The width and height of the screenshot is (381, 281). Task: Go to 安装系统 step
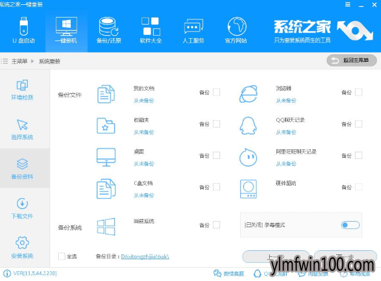22,248
